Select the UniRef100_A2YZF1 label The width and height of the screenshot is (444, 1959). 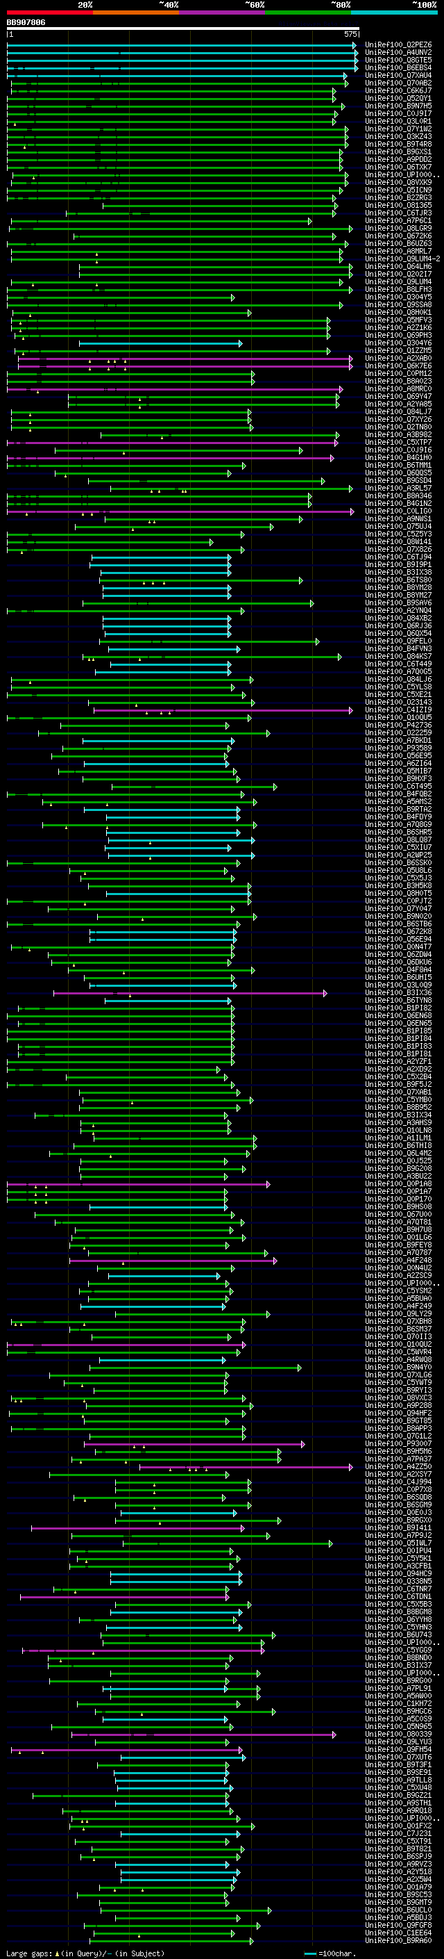pyautogui.click(x=398, y=1062)
